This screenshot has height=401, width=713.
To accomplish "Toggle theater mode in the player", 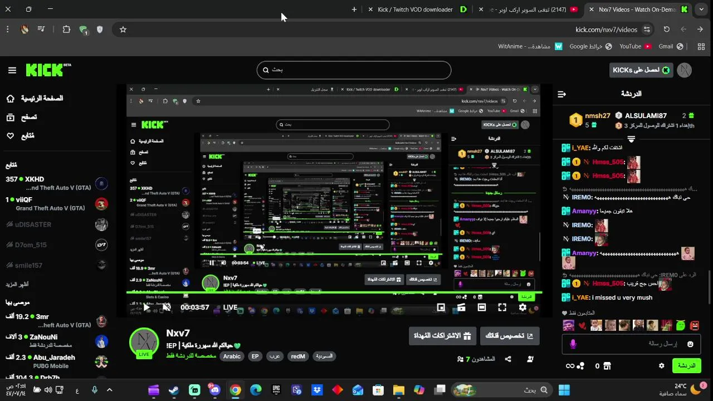I will point(482,307).
